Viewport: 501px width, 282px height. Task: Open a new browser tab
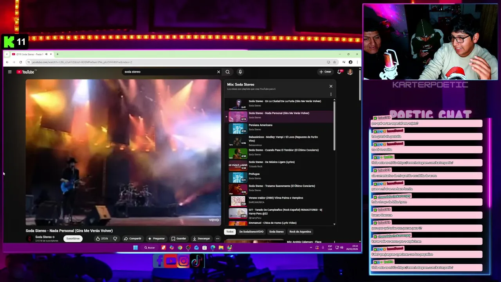[x=57, y=54]
